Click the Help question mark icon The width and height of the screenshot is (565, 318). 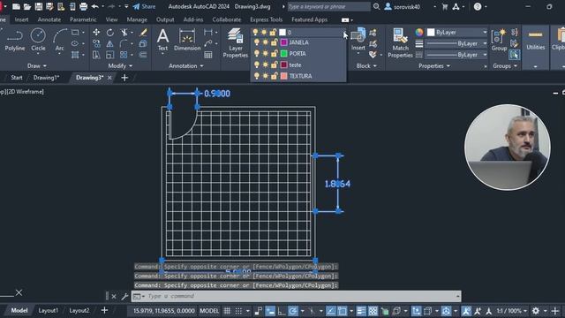(478, 6)
